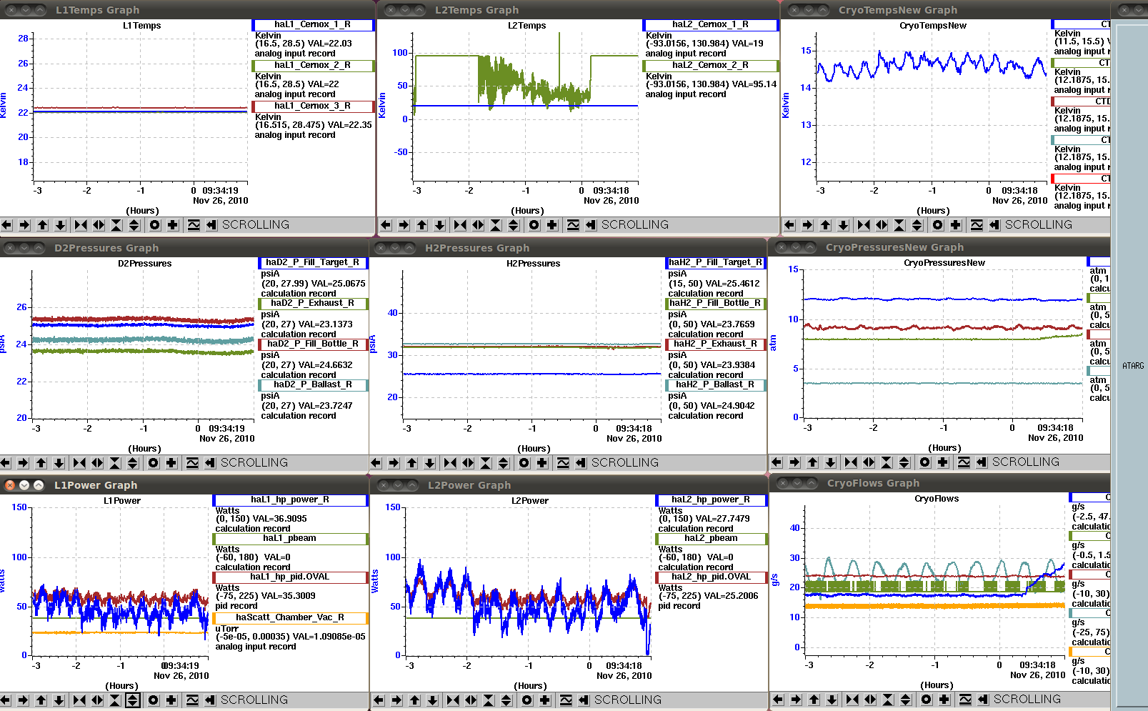Viewport: 1148px width, 711px height.
Task: Select the haL2_pbeam legend entry
Action: point(712,540)
